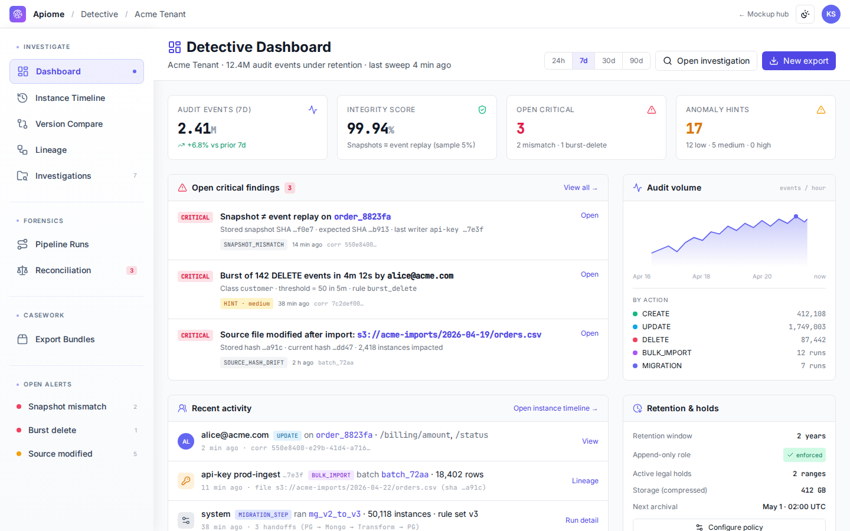Click the Retention & holds panel icon
The image size is (850, 531).
[637, 408]
